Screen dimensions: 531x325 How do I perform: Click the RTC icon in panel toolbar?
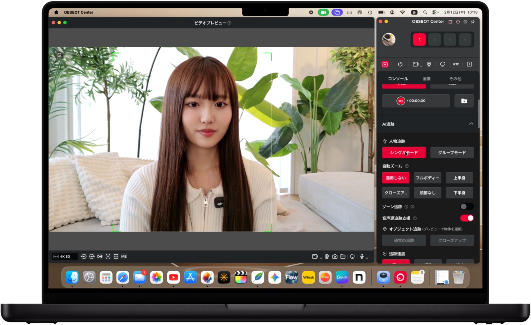coord(456,64)
